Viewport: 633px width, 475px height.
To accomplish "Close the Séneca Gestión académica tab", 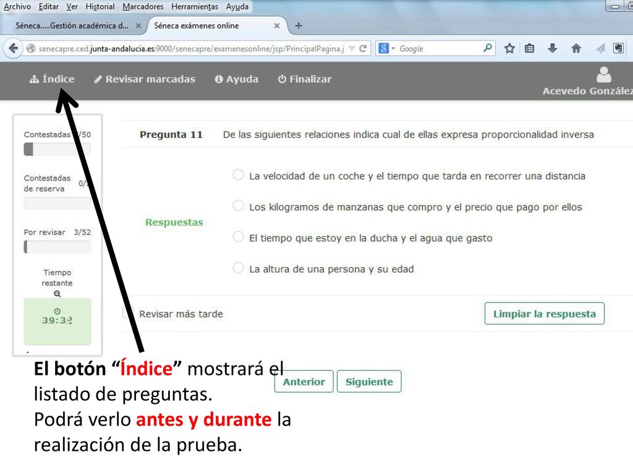I will tap(138, 25).
